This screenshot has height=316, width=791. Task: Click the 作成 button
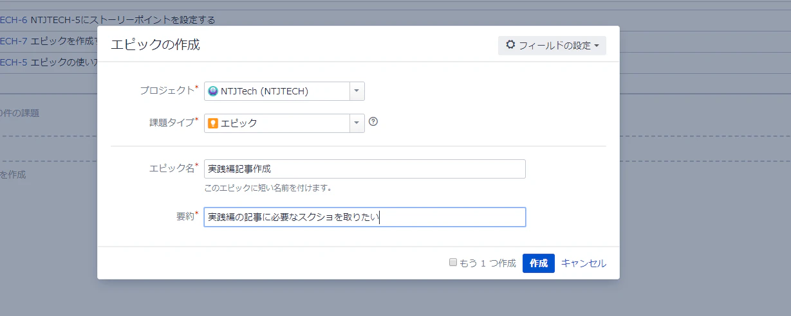point(539,263)
